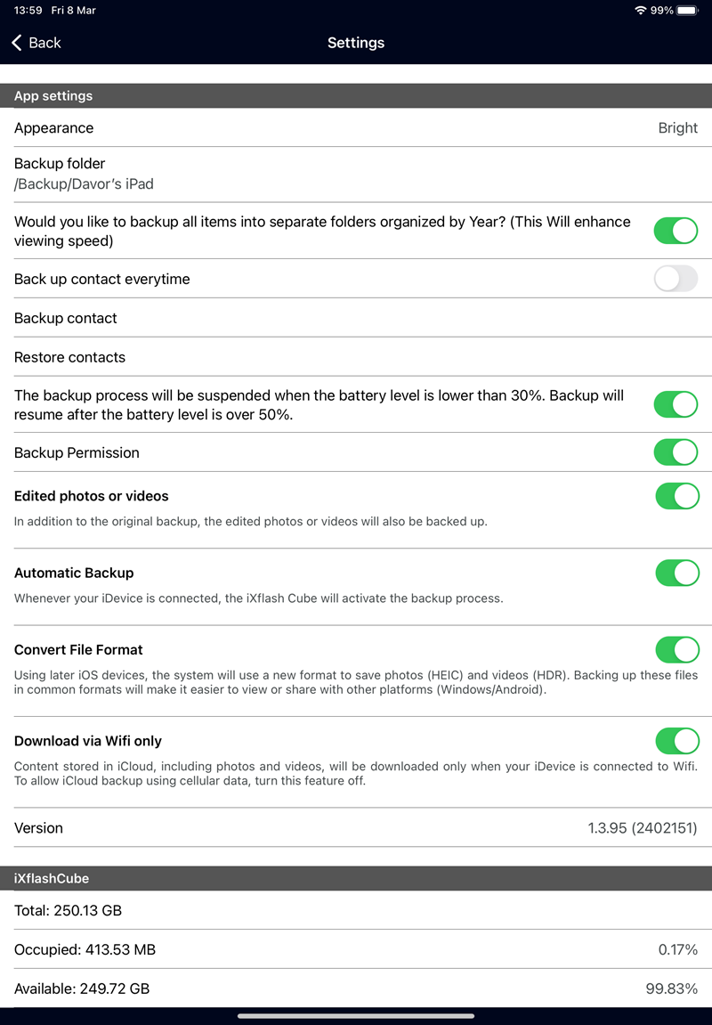Image resolution: width=712 pixels, height=1025 pixels.
Task: Open the Backup folder path setting
Action: pos(356,174)
